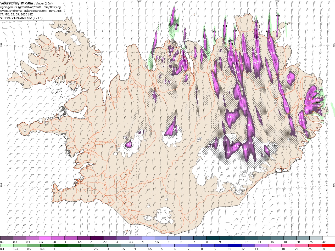Pick snow-scale swatch between 18 and 20

[289, 238]
